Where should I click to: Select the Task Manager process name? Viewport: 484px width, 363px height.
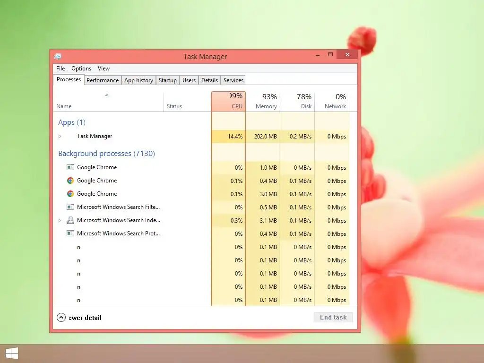coord(95,136)
